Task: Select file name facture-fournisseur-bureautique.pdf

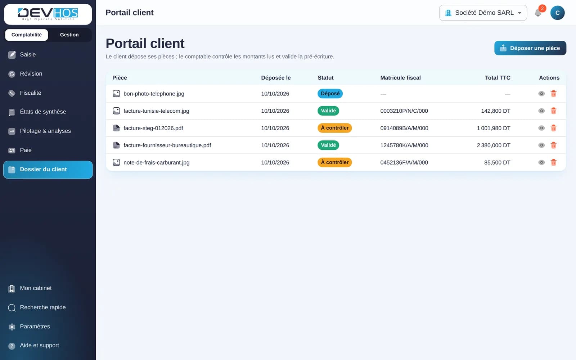Action: [x=167, y=145]
